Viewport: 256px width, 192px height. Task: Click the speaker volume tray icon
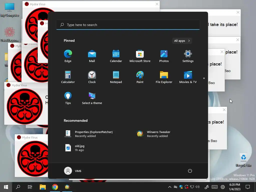coord(197,187)
